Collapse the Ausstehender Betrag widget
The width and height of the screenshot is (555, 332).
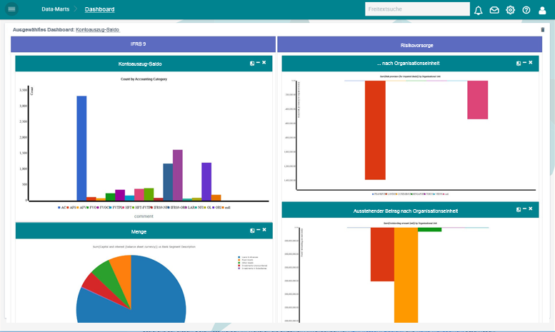pyautogui.click(x=524, y=210)
